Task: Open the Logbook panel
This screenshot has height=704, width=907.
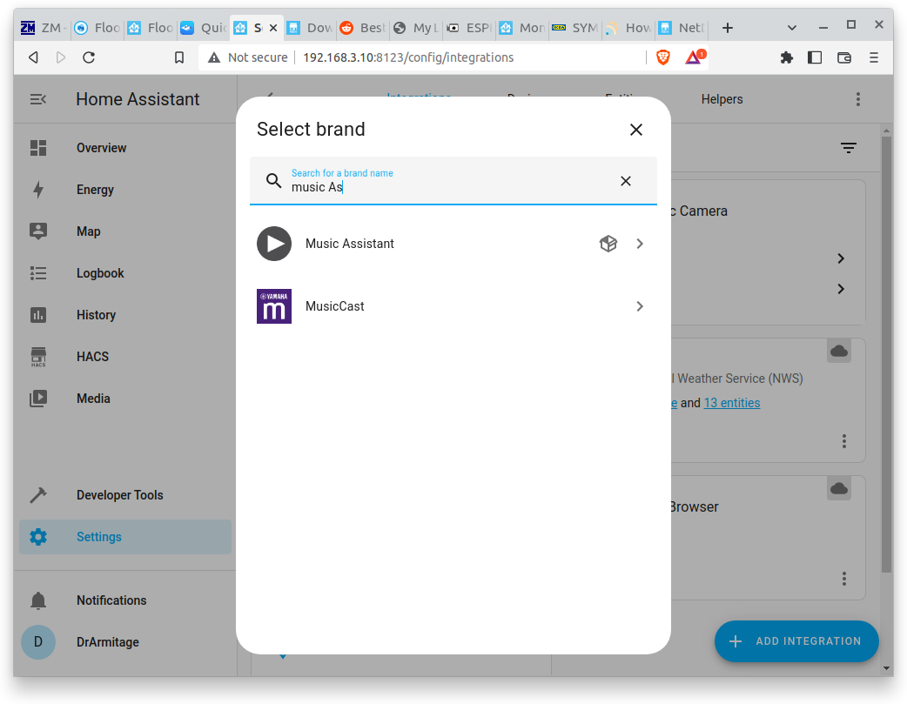Action: pos(125,273)
